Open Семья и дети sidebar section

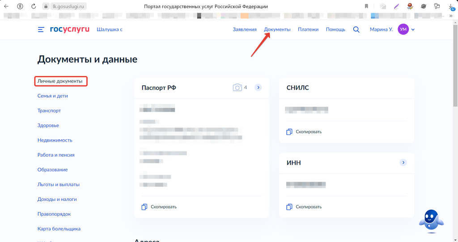[53, 96]
